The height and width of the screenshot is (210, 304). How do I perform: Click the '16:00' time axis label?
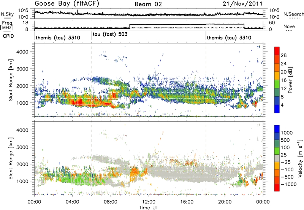pos(187,202)
